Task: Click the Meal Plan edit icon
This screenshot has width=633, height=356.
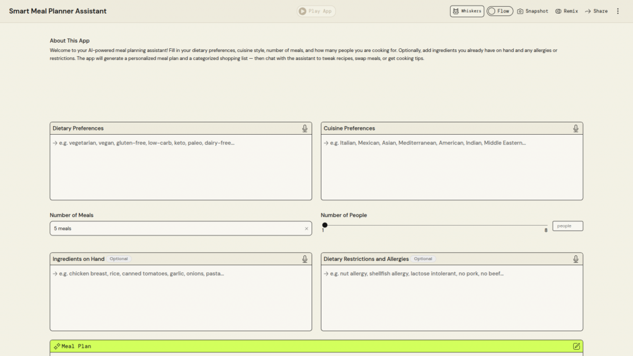Action: pos(576,346)
